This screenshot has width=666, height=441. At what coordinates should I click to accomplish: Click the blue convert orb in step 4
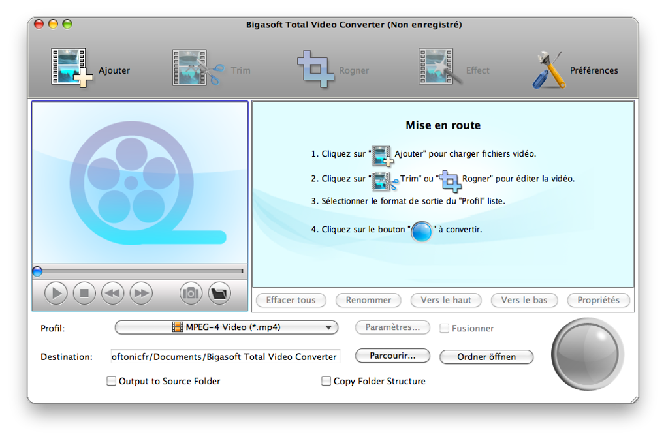[421, 232]
